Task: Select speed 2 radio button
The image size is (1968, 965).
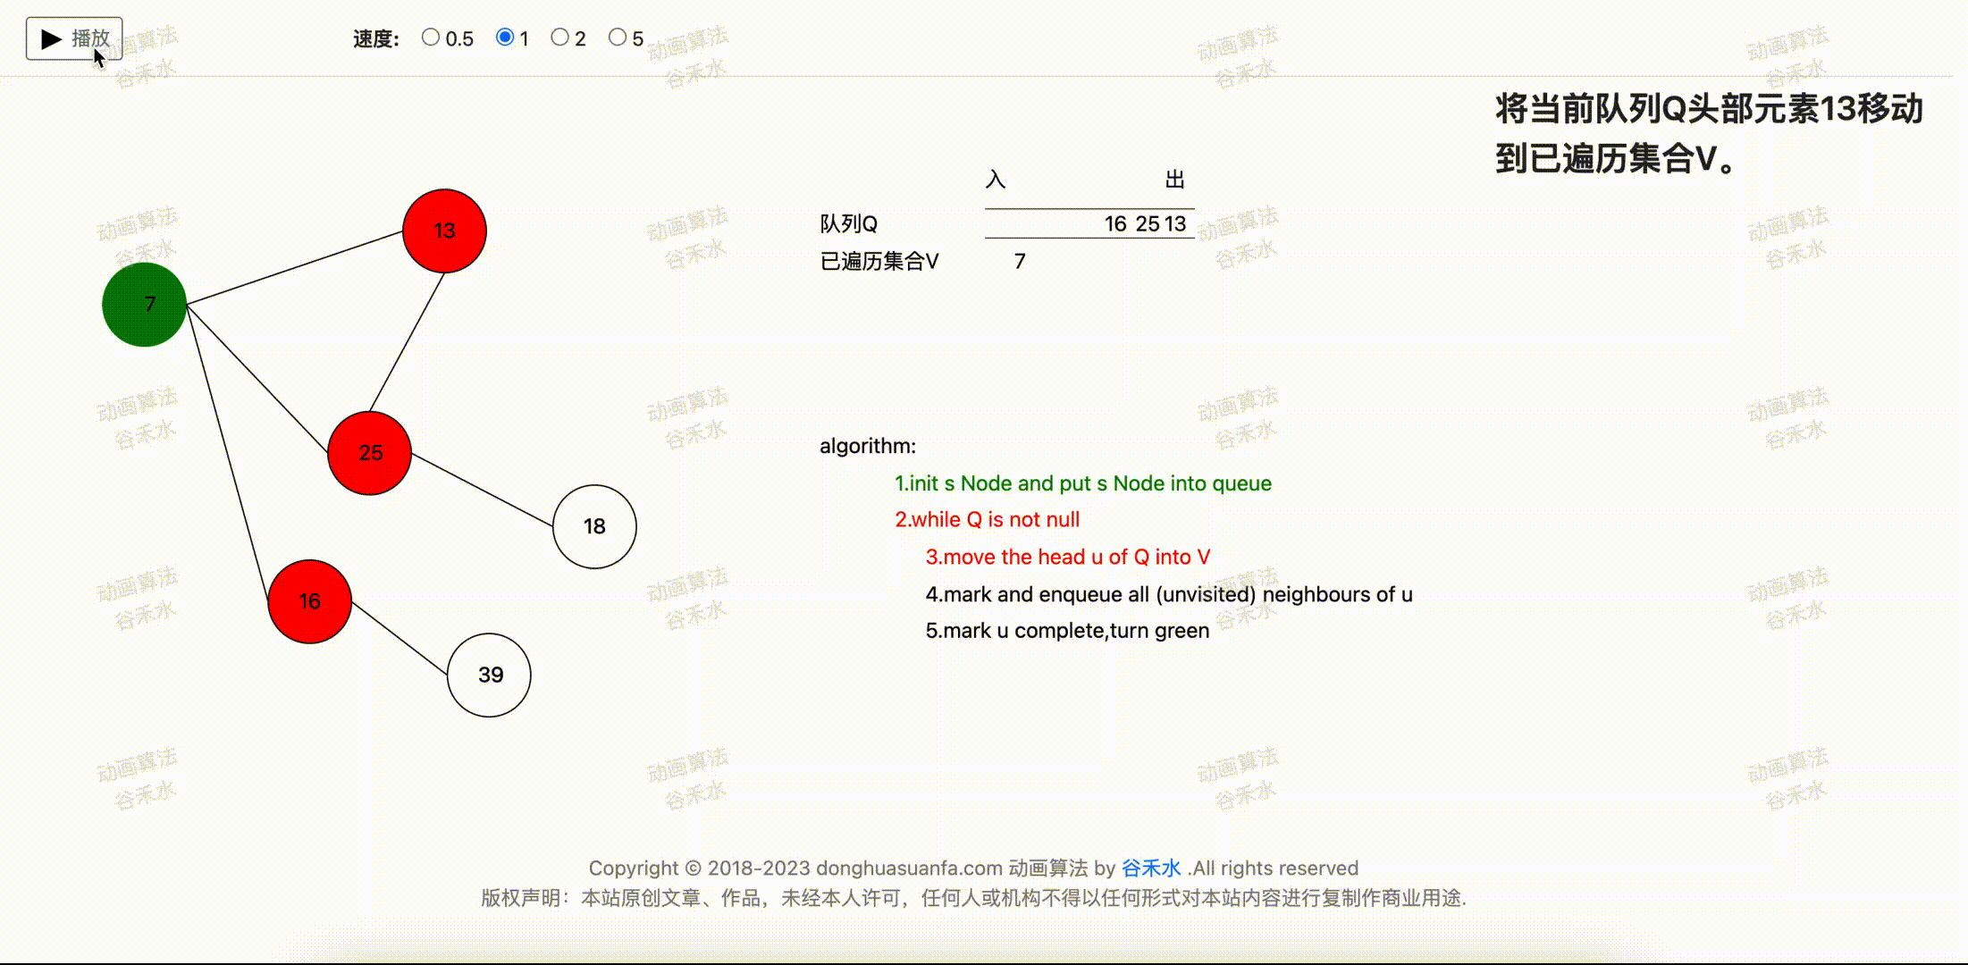Action: click(559, 38)
